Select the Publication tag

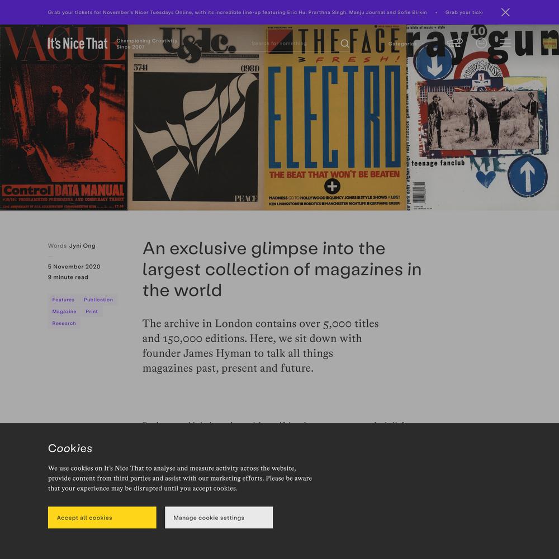coord(98,300)
